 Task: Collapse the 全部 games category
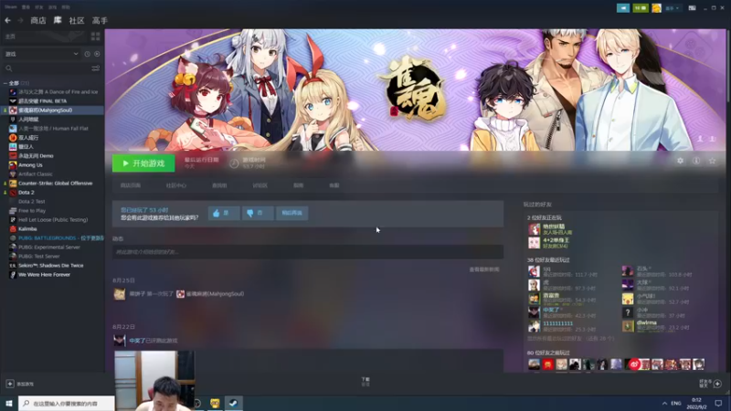[x=5, y=83]
